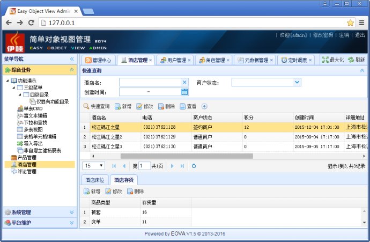Close the 元数据管理 tab
Screen dimensions: 370x242
tap(271, 60)
